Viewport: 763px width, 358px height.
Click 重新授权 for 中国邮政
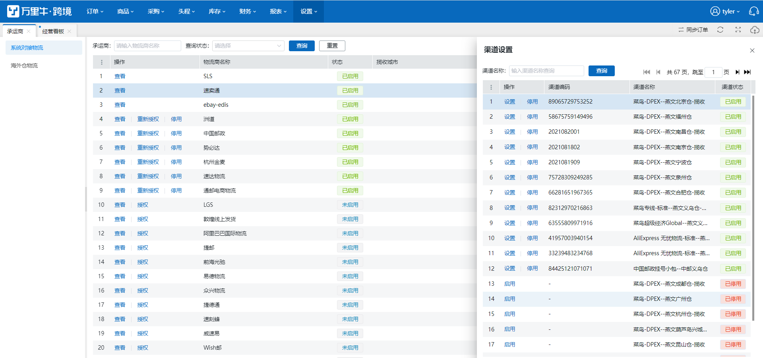click(x=148, y=133)
